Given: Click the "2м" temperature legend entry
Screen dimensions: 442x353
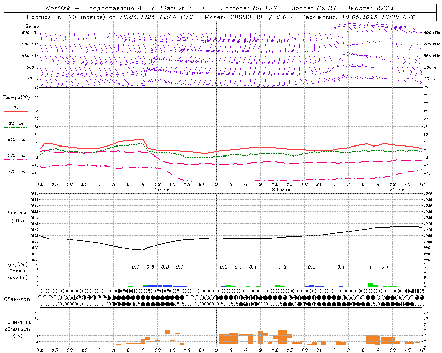Looking at the screenshot, I should [16, 108].
